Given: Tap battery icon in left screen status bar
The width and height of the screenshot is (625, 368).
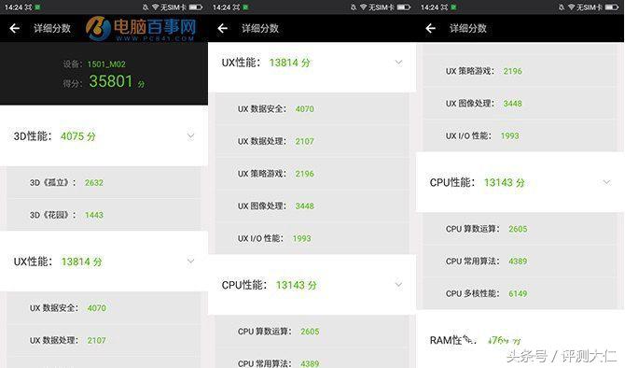Looking at the screenshot, I should click(x=196, y=7).
